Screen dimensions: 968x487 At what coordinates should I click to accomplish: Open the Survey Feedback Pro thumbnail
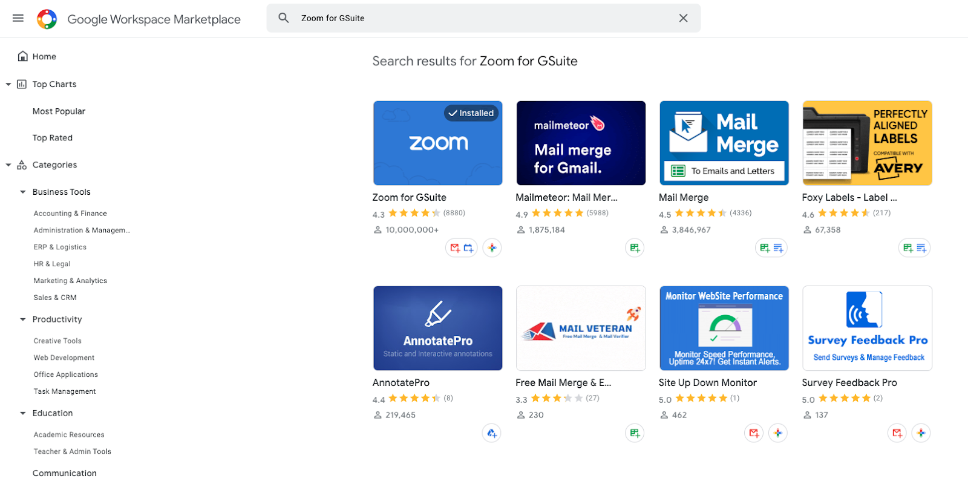point(867,328)
